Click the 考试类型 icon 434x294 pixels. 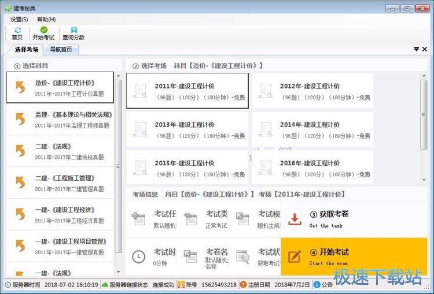190,218
